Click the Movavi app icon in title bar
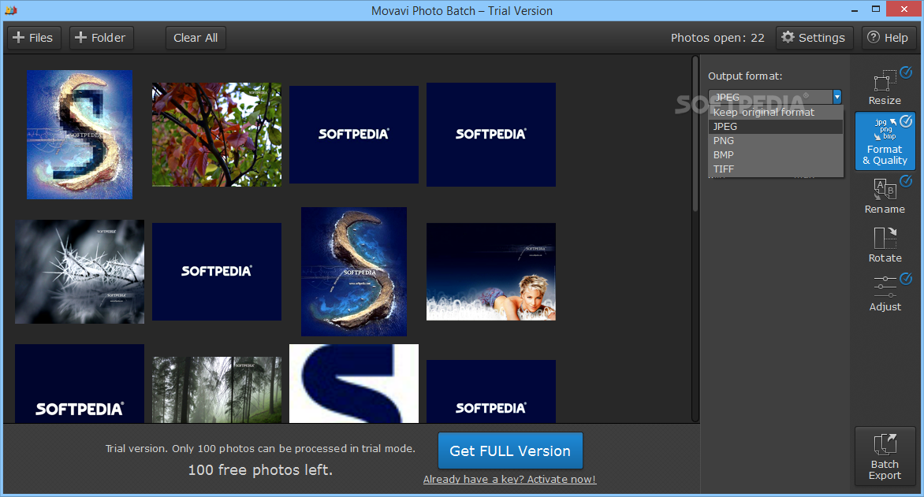924x497 pixels. pos(10,10)
